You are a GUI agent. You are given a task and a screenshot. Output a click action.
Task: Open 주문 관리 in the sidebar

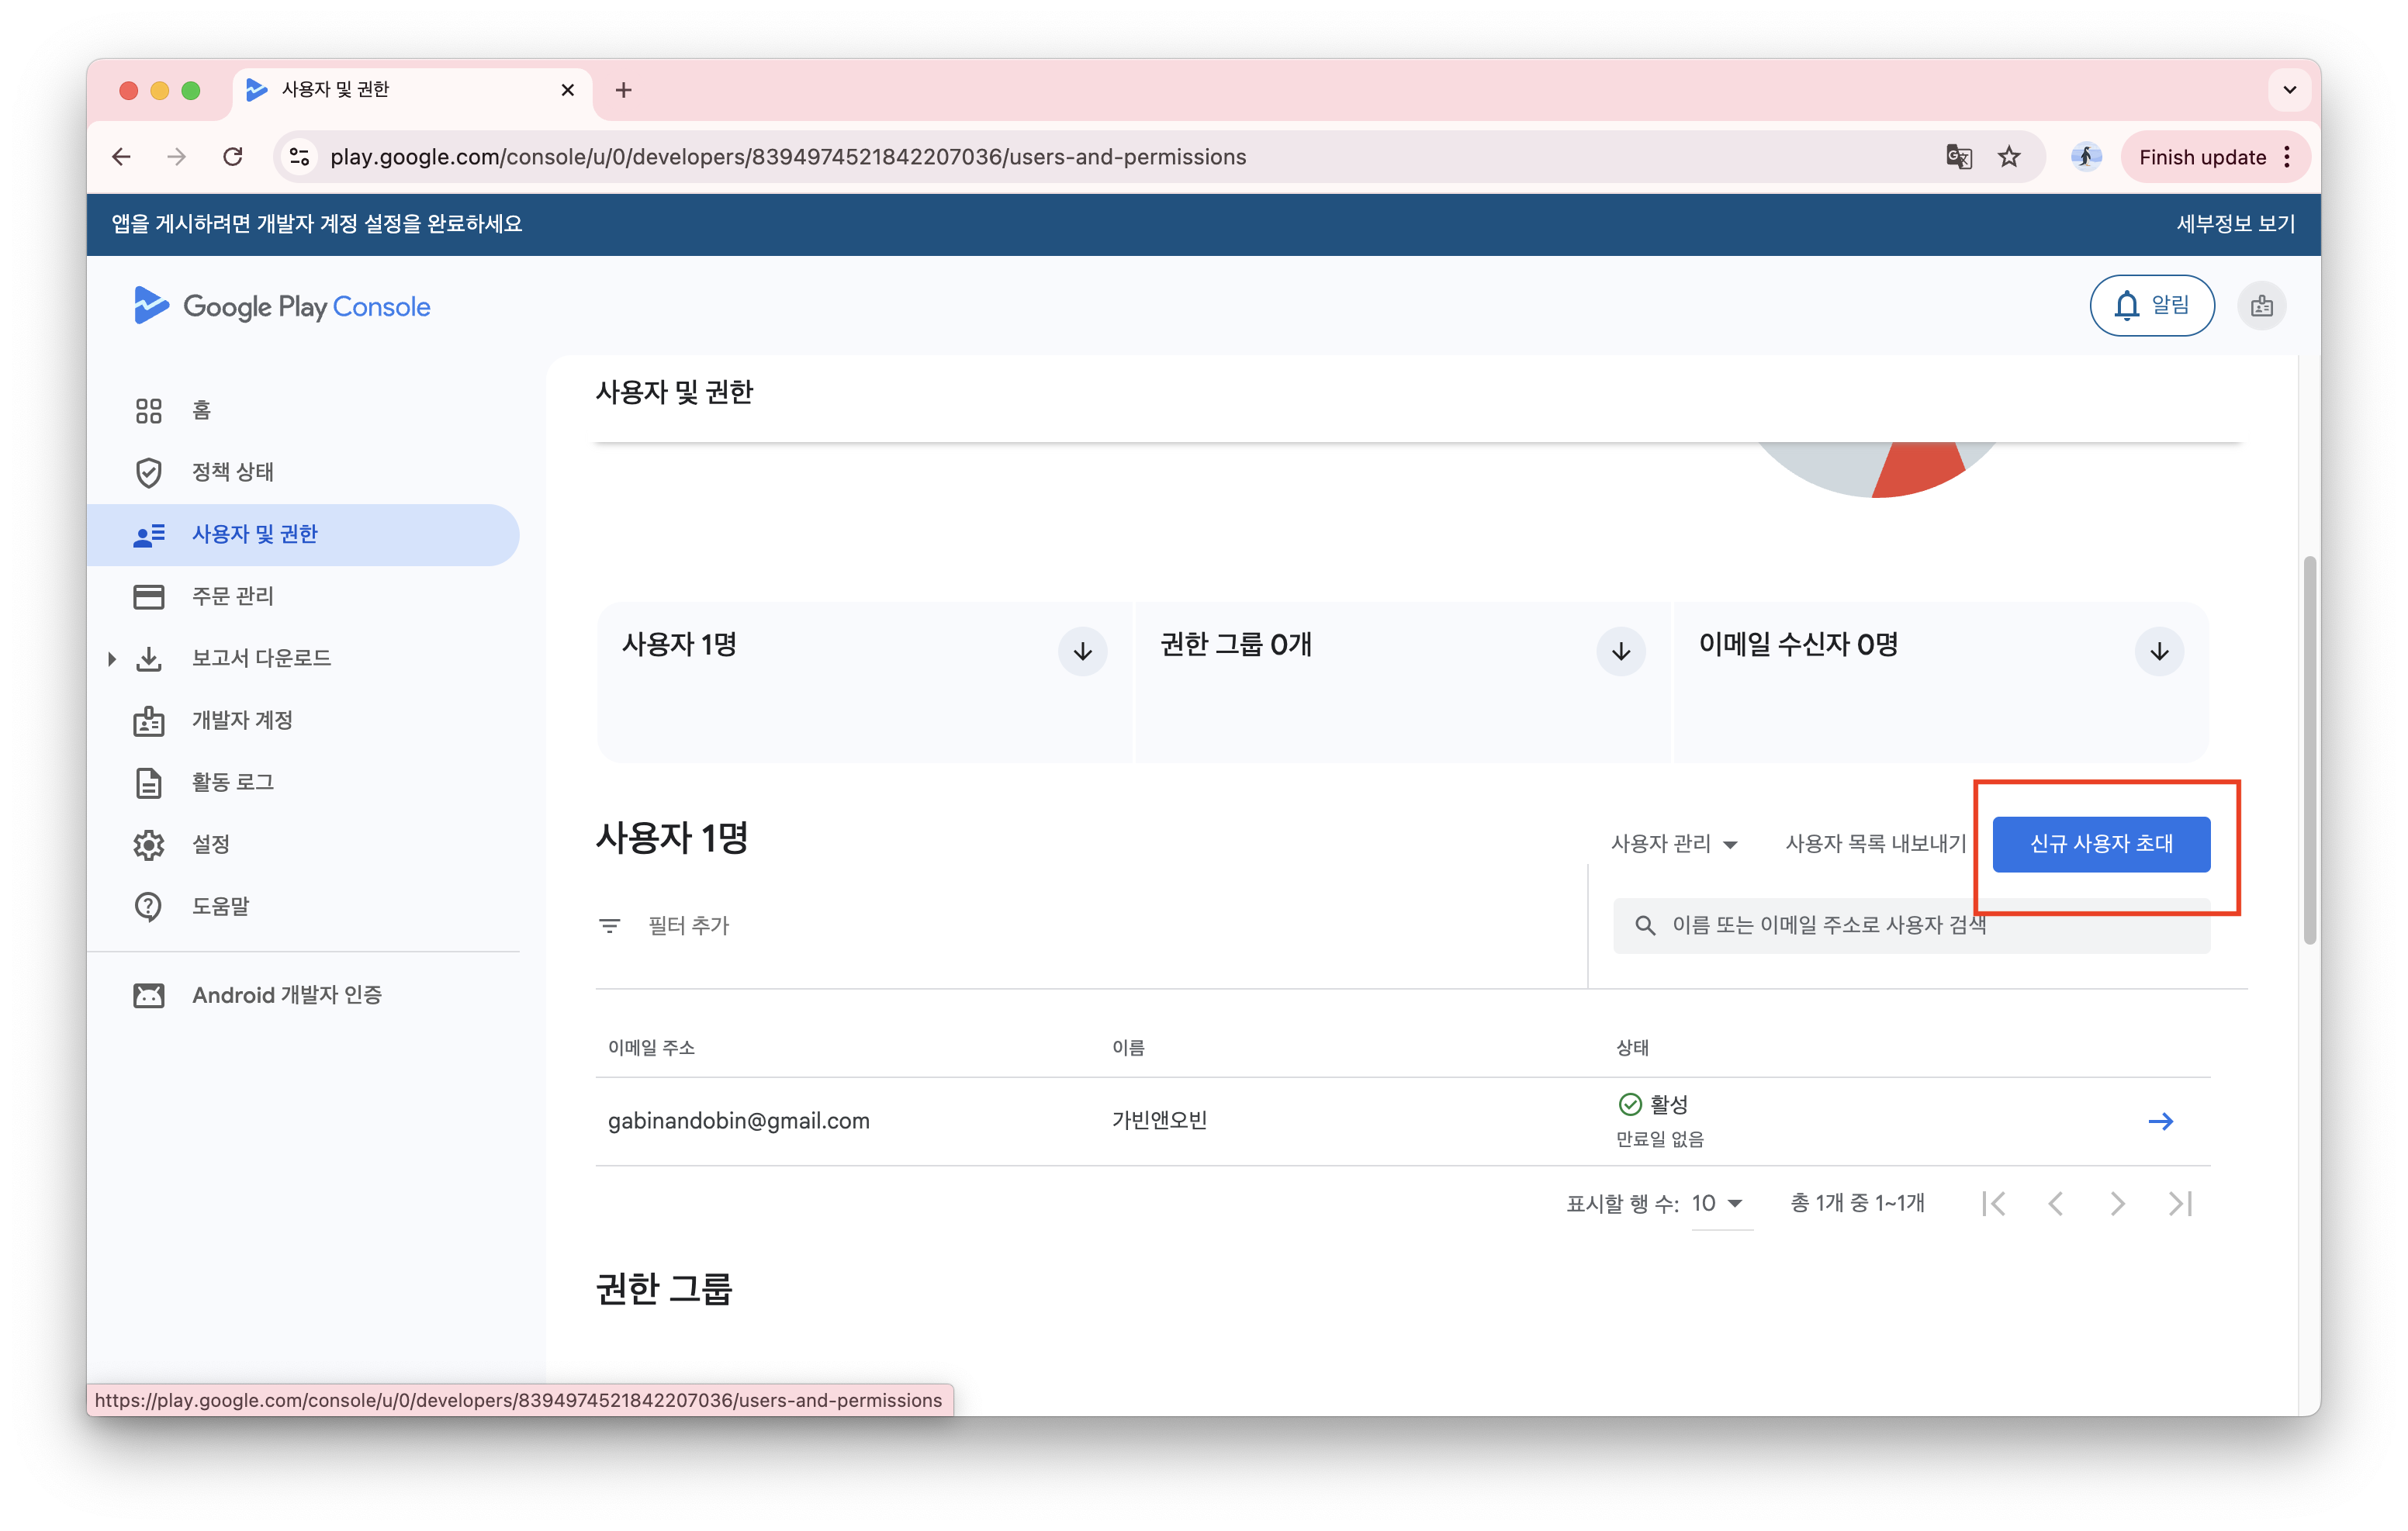pyautogui.click(x=231, y=595)
